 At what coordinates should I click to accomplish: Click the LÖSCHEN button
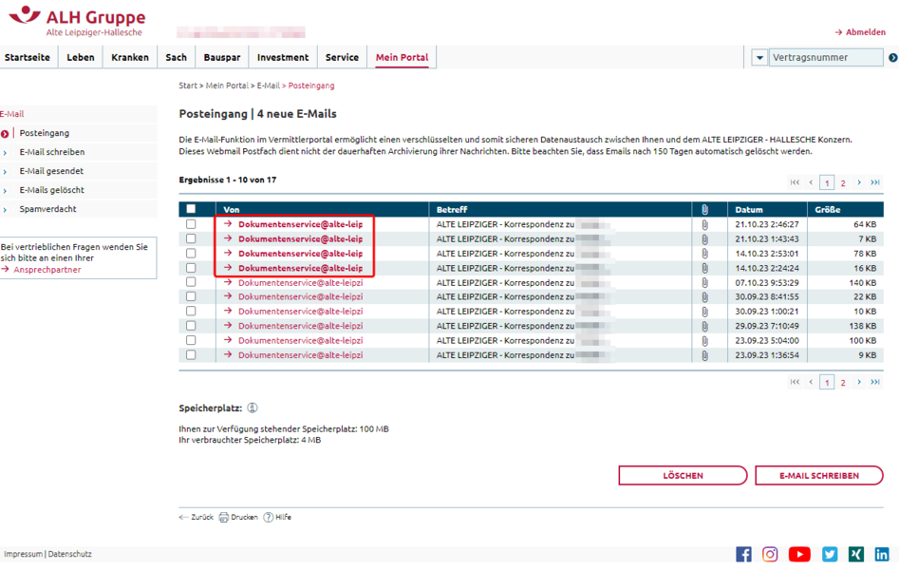click(x=683, y=475)
